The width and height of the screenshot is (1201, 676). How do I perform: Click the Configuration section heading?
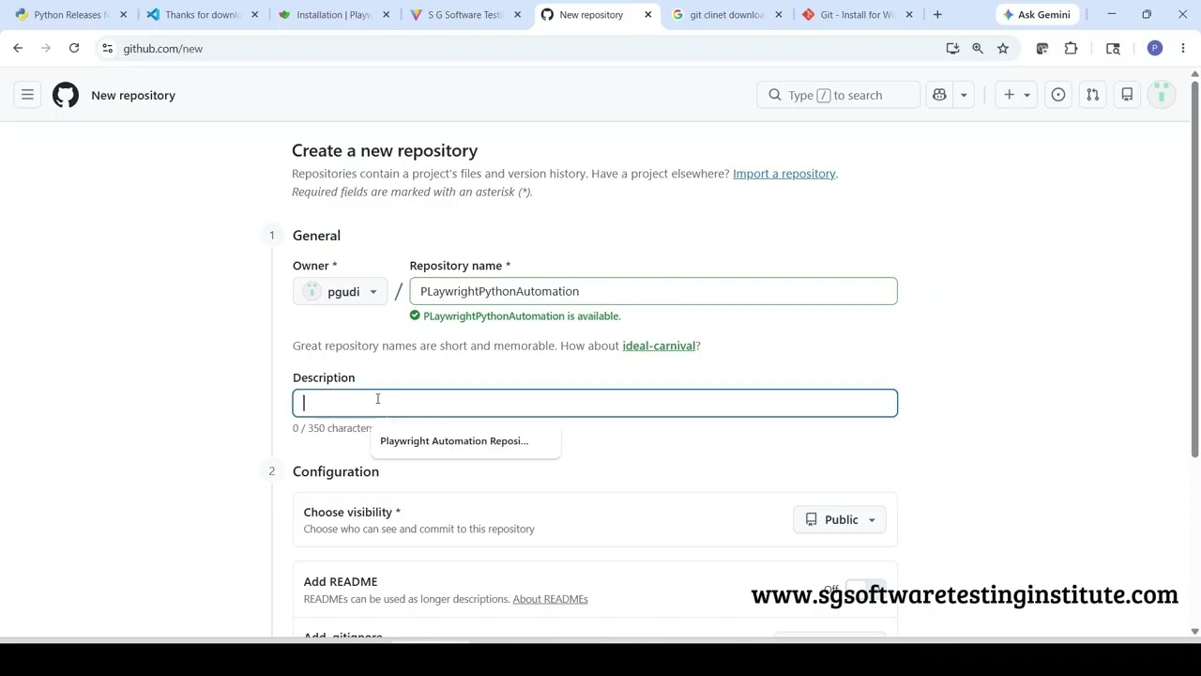[x=335, y=471]
